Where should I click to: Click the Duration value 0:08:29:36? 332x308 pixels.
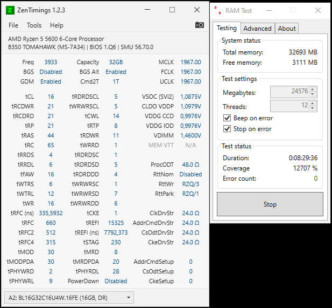click(303, 158)
